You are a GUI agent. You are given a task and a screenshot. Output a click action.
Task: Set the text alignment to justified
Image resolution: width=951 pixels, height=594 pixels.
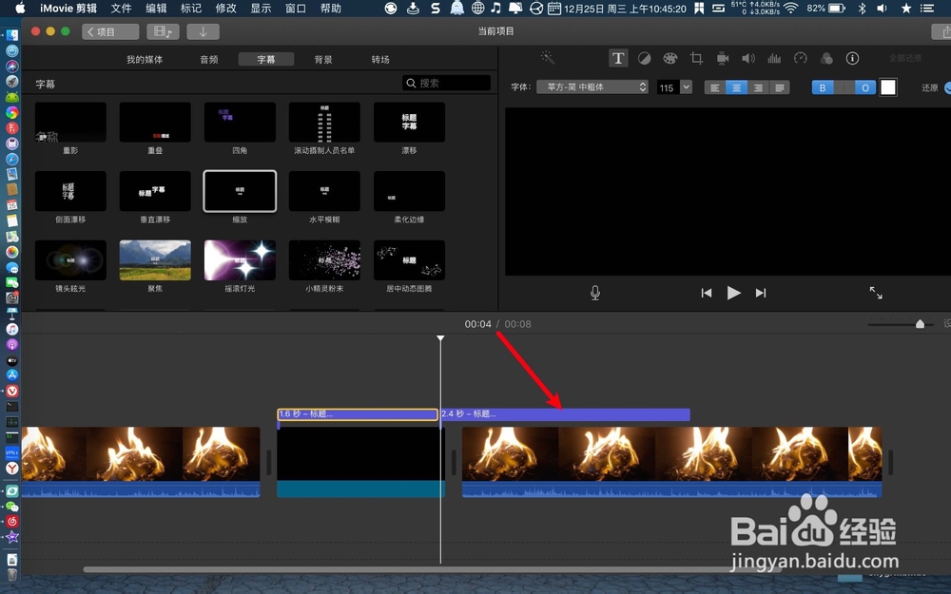tap(780, 87)
